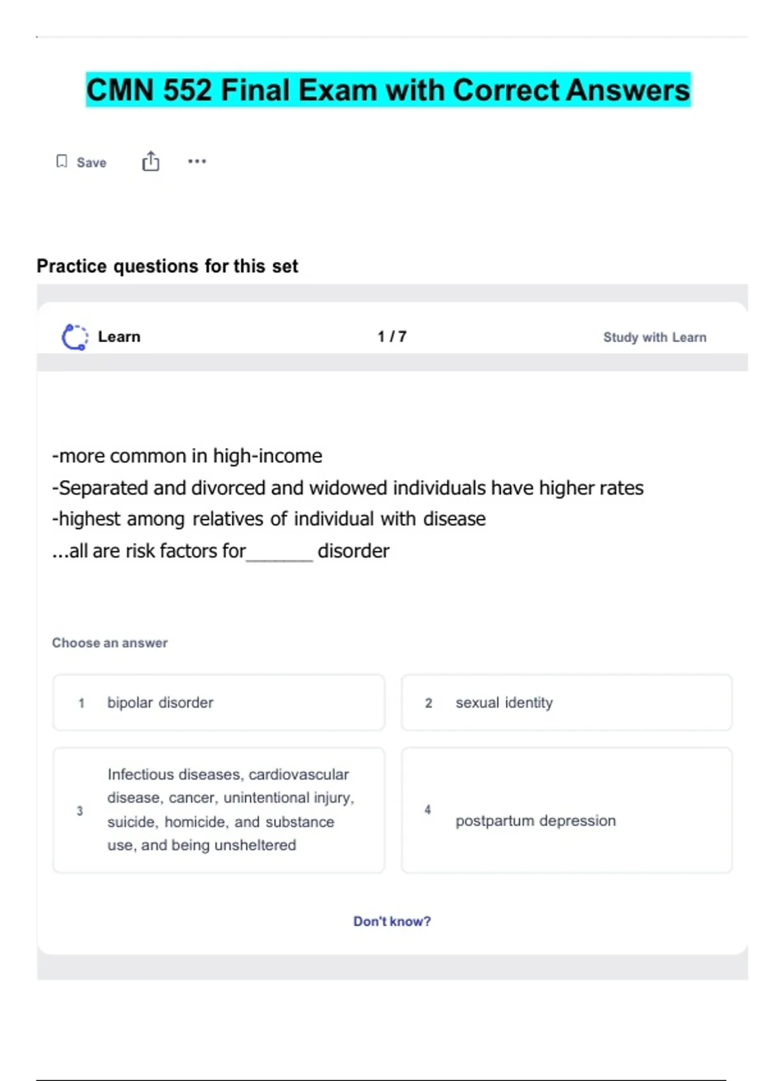Click the 1 / 7 question counter
Viewport: 763px width, 1081px height.
pos(392,337)
